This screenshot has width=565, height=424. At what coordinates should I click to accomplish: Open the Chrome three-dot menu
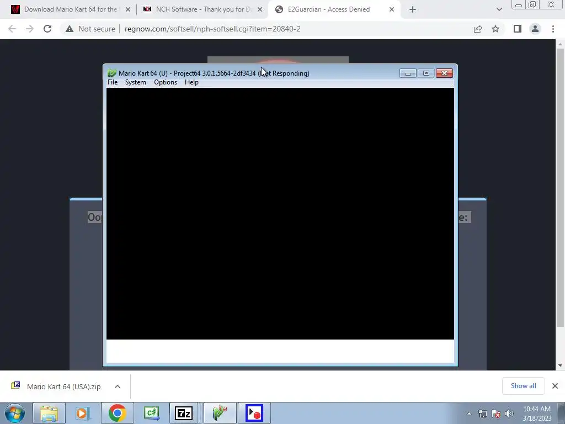point(553,29)
